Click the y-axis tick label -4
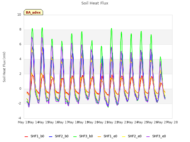Image resolution: width=190 pixels, height=142 pixels. pos(20,118)
